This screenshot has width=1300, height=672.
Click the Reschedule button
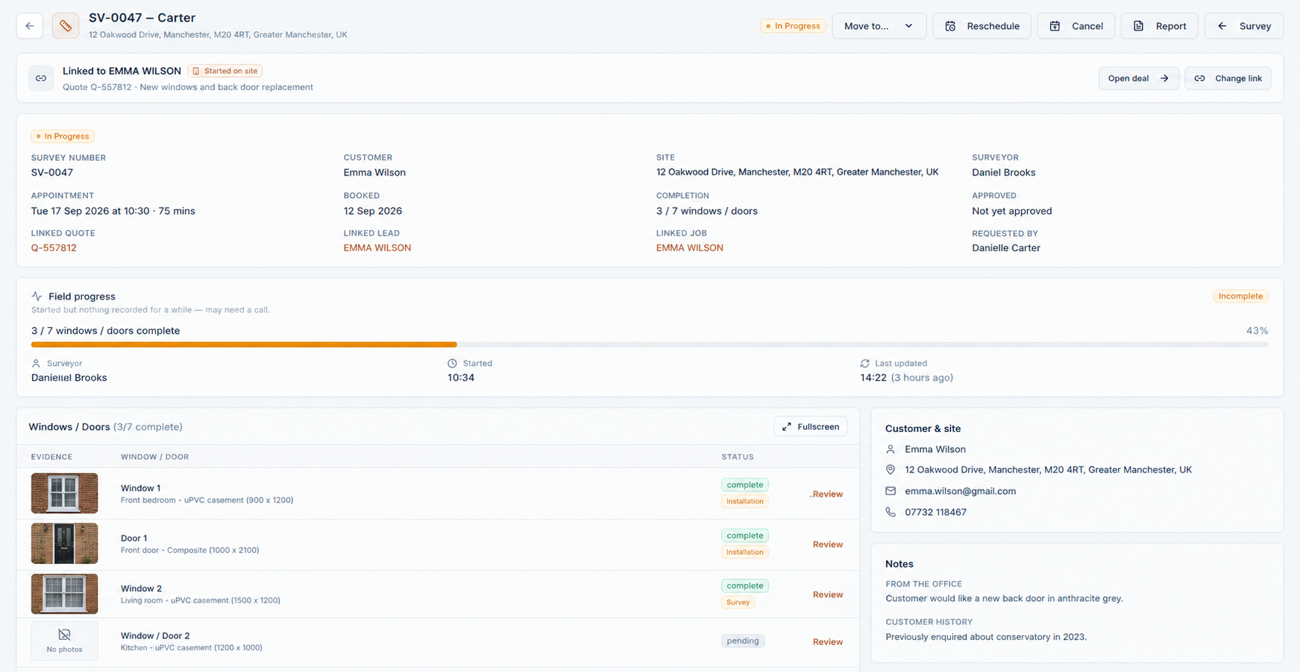[x=982, y=26]
